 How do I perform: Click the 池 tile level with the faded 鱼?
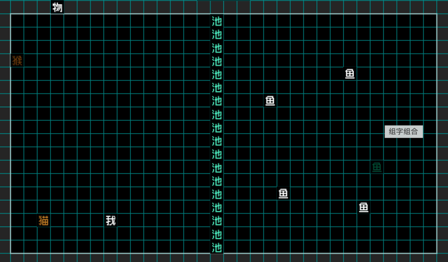(217, 167)
